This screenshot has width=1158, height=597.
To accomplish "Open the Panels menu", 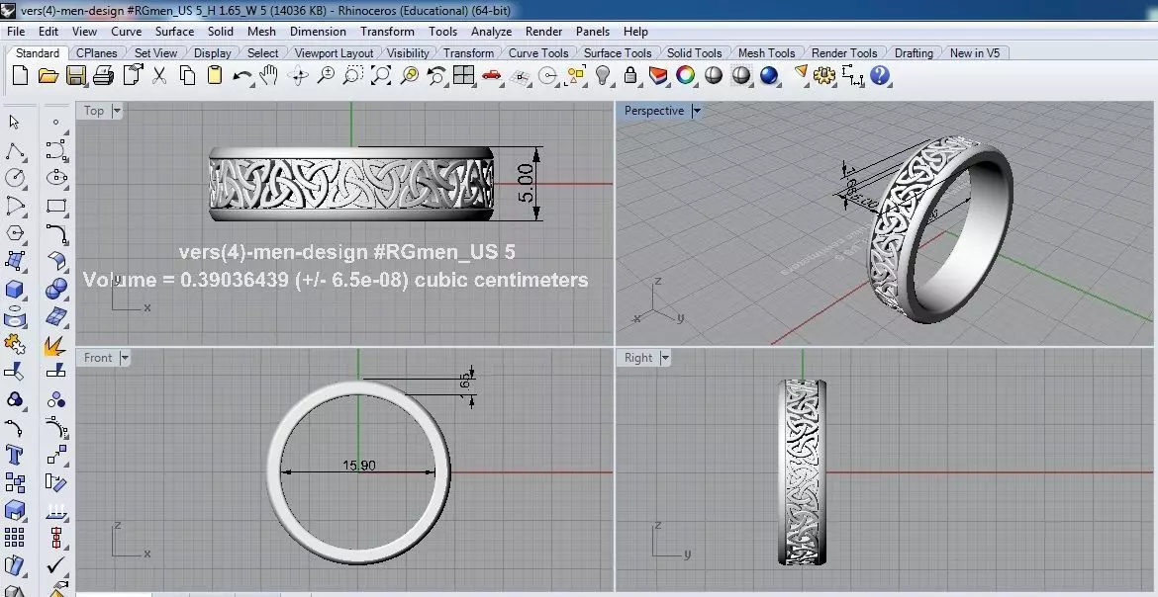I will [x=593, y=31].
